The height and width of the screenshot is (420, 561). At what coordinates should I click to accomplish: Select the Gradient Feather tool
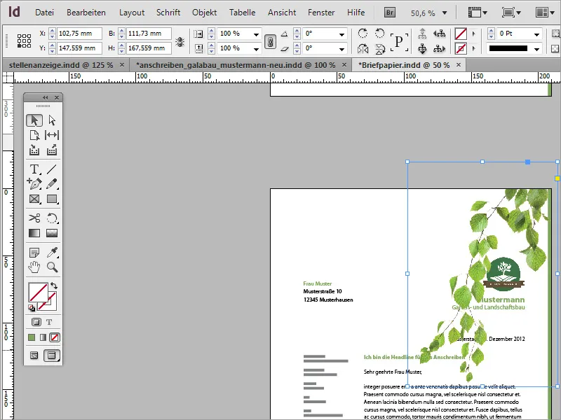click(x=52, y=233)
